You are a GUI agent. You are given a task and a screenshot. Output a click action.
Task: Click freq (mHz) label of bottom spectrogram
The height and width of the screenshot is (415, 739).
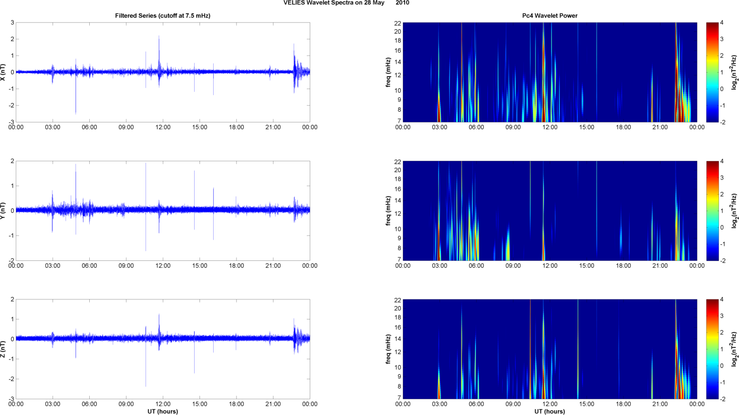point(388,349)
